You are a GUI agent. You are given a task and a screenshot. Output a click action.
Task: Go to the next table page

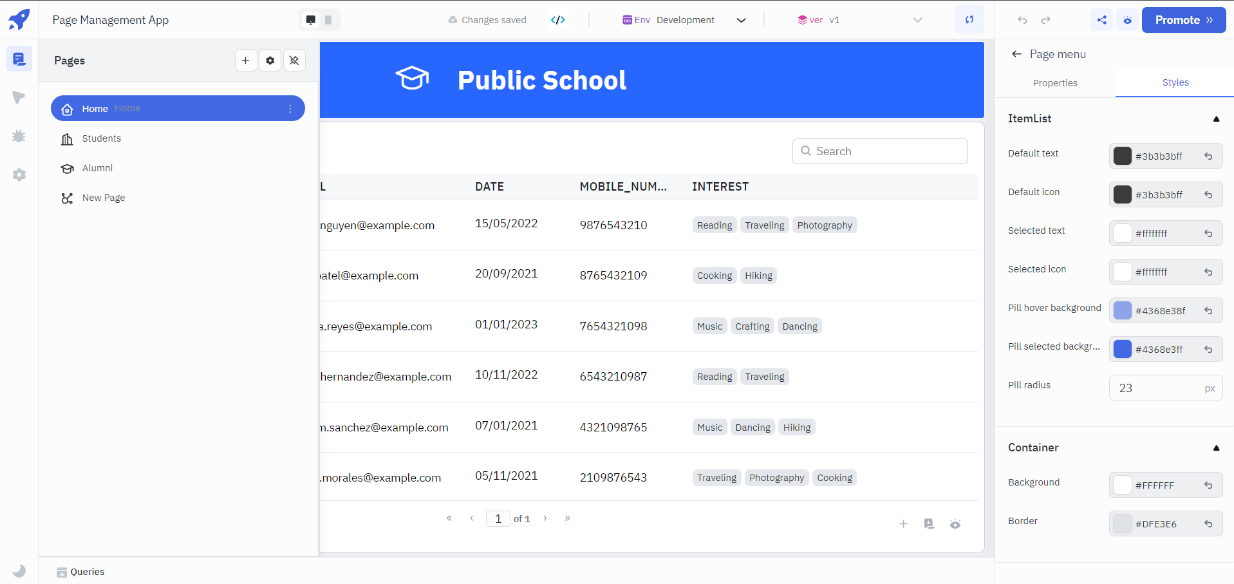tap(545, 518)
